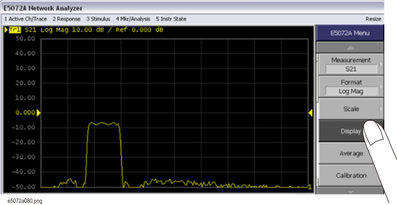Click the active trace arrow beside Tr1
Screen dimensions: 397x205
tap(6, 30)
